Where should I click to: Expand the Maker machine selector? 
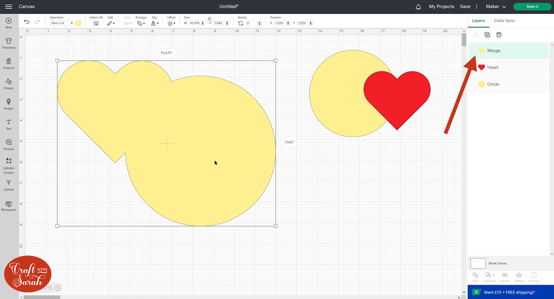(496, 7)
